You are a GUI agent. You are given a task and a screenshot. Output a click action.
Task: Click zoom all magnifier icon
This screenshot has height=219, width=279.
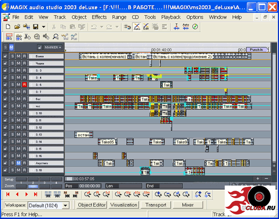[177, 195]
